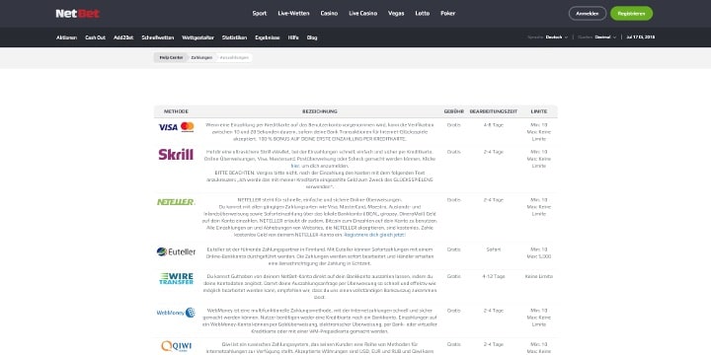Click 'Registriere dich gleich jetzt' Neteller link

375,235
